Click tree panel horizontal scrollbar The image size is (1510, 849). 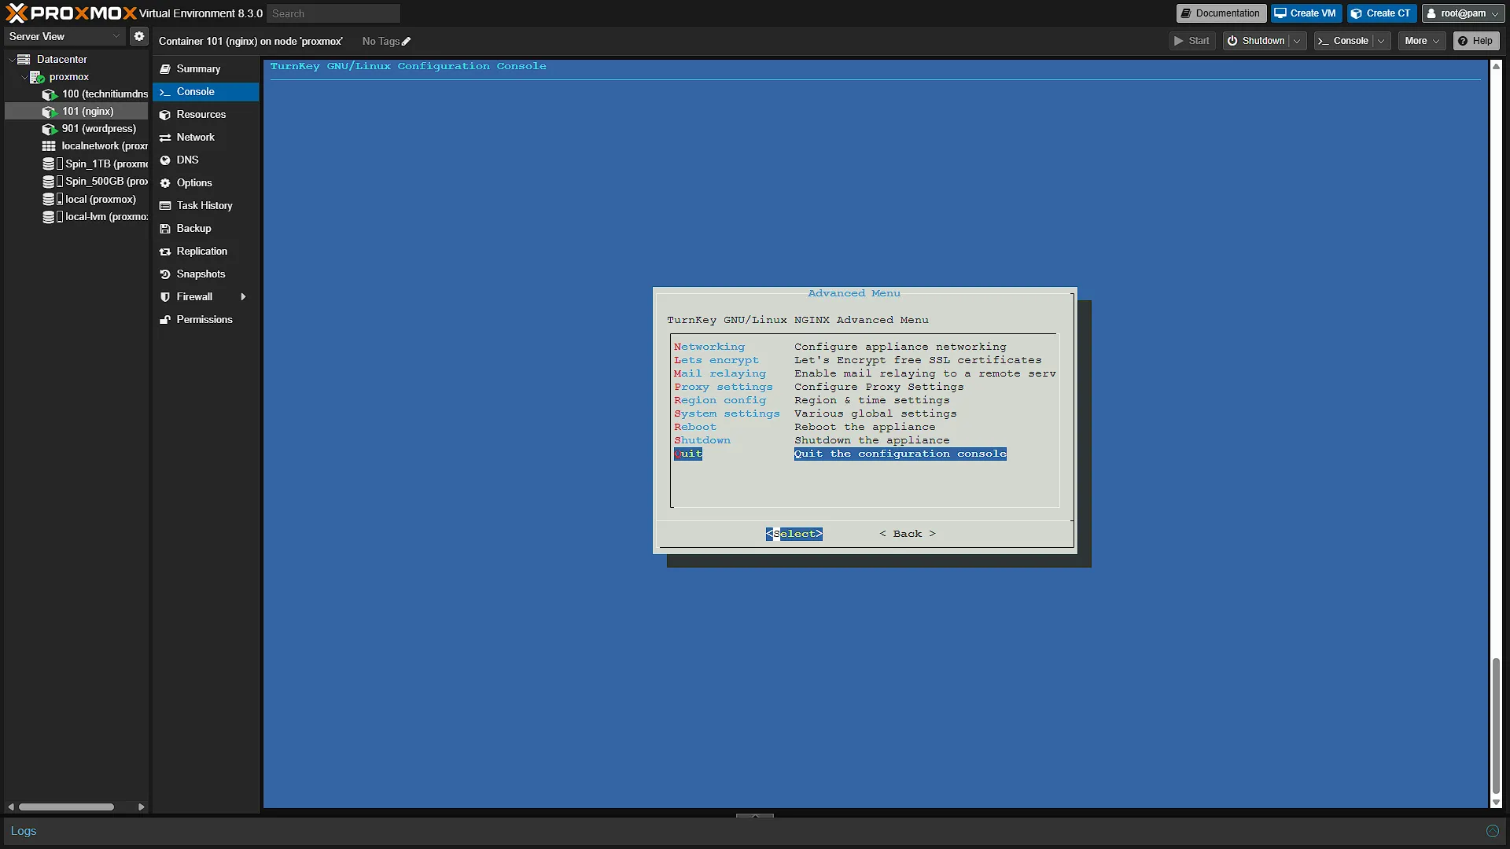tap(67, 807)
